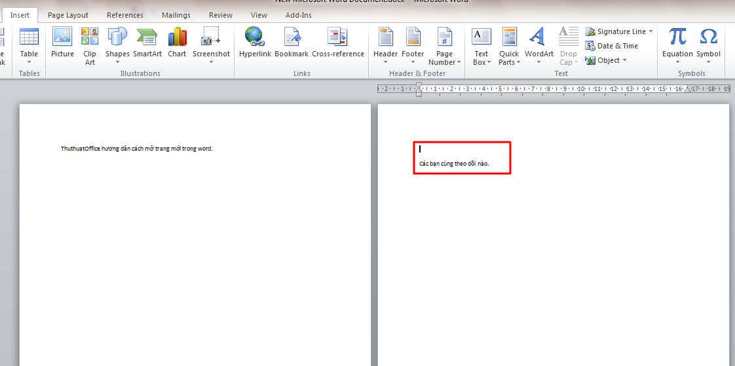Insert a Cross-reference
Viewport: 735px width, 366px height.
click(x=338, y=43)
